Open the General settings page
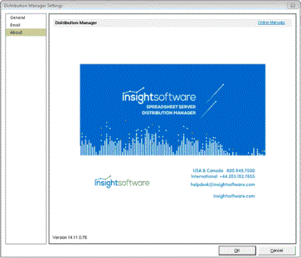The height and width of the screenshot is (258, 301). 18,18
